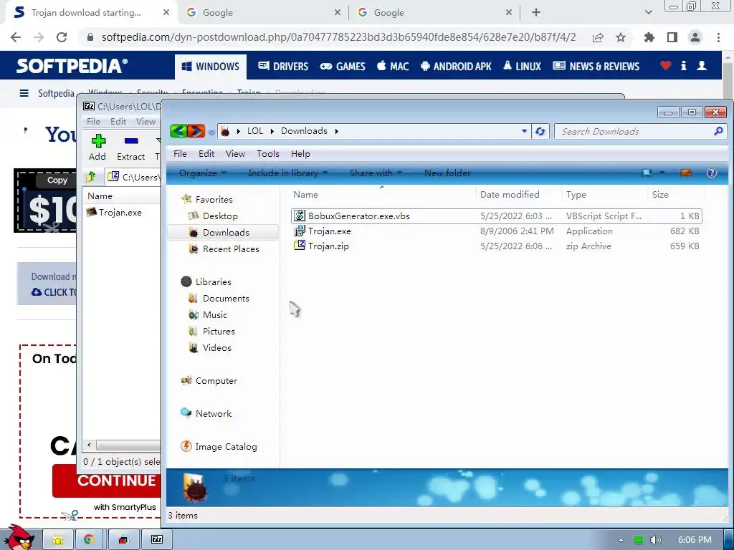The width and height of the screenshot is (734, 550).
Task: Expand the arrow after Downloads in the path
Action: pyautogui.click(x=337, y=131)
